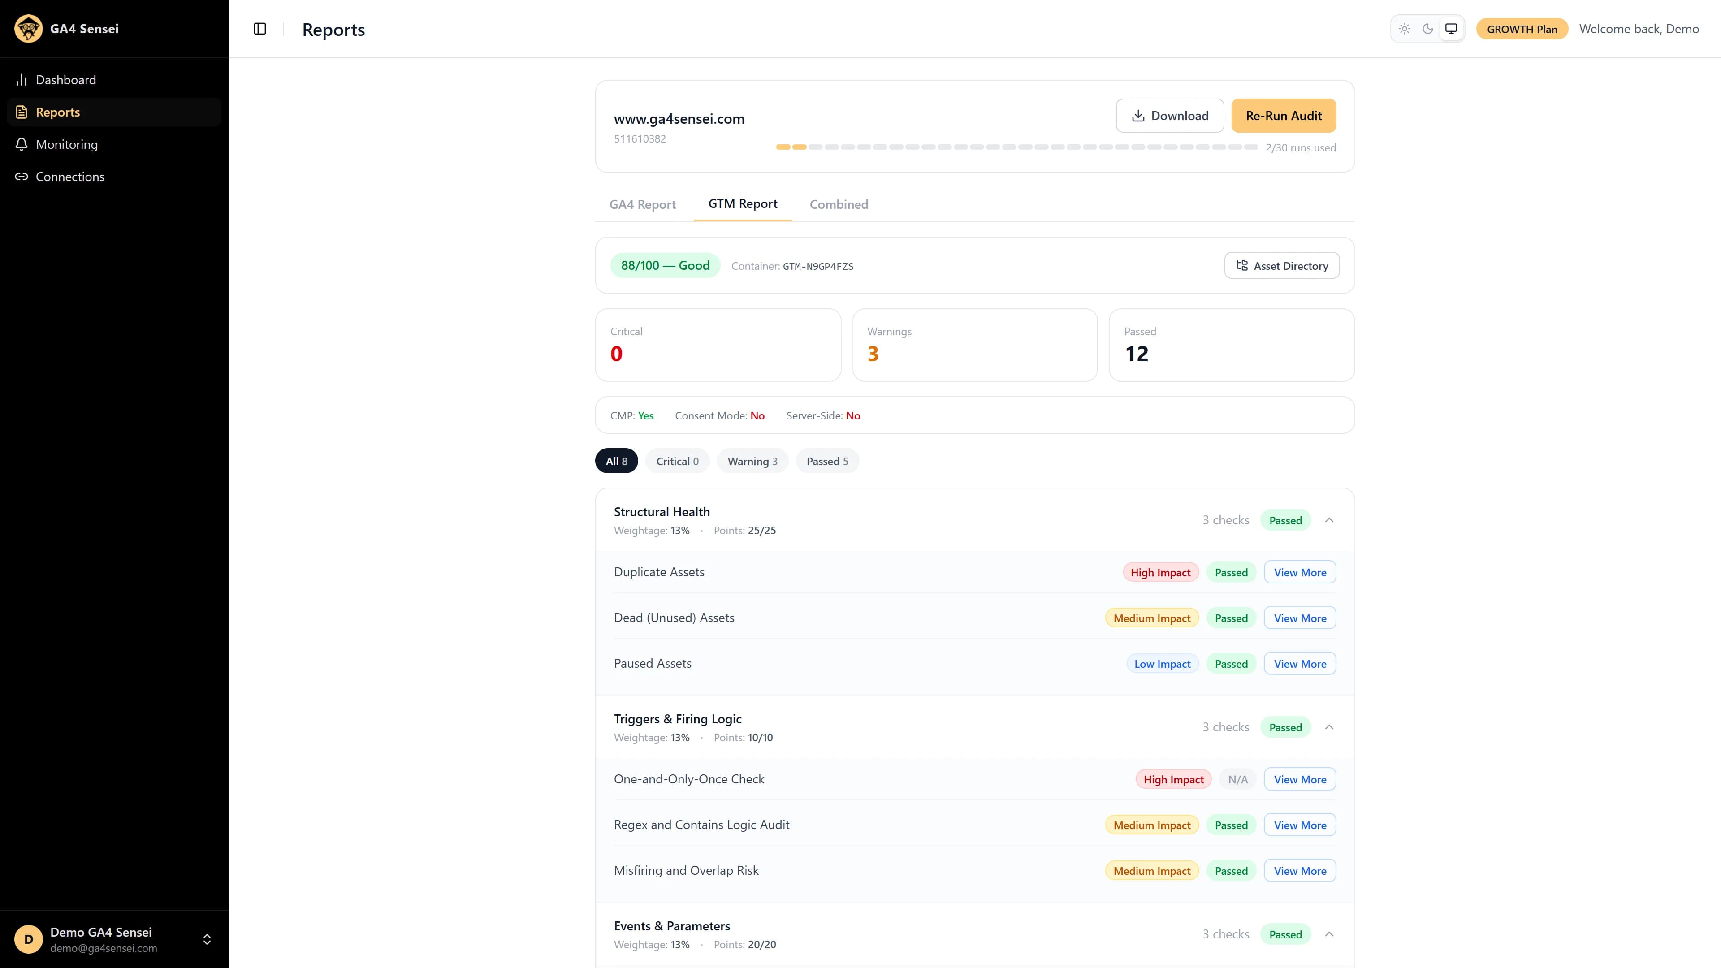The width and height of the screenshot is (1721, 968).
Task: Click the container ID GTM-N9GP4FZS
Action: coord(818,266)
